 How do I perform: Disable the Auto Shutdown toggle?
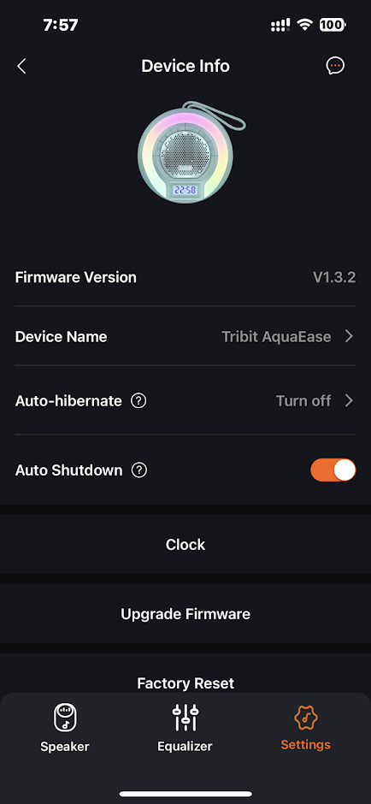[333, 470]
